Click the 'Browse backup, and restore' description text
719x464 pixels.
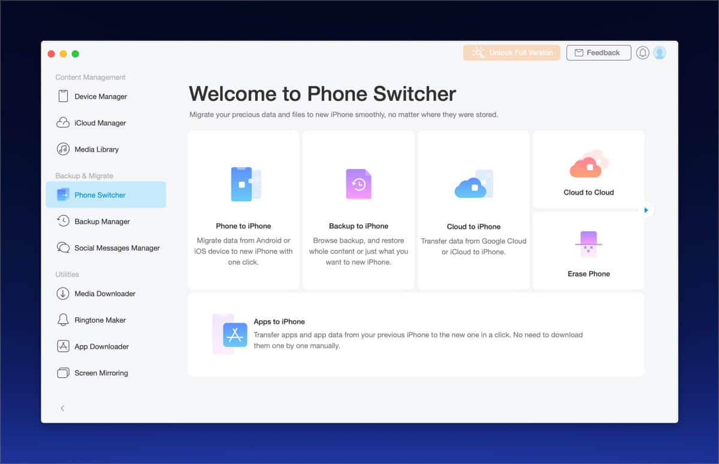tap(358, 251)
